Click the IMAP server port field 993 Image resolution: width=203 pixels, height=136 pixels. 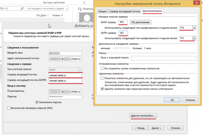(123, 22)
